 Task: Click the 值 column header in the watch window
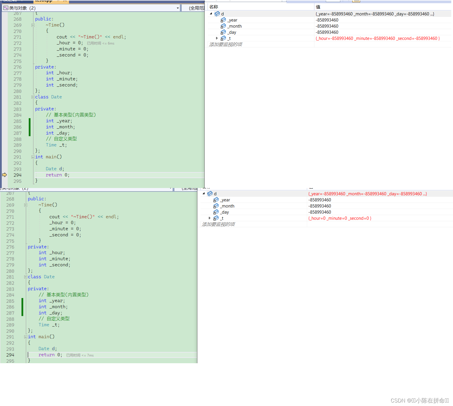click(x=318, y=7)
